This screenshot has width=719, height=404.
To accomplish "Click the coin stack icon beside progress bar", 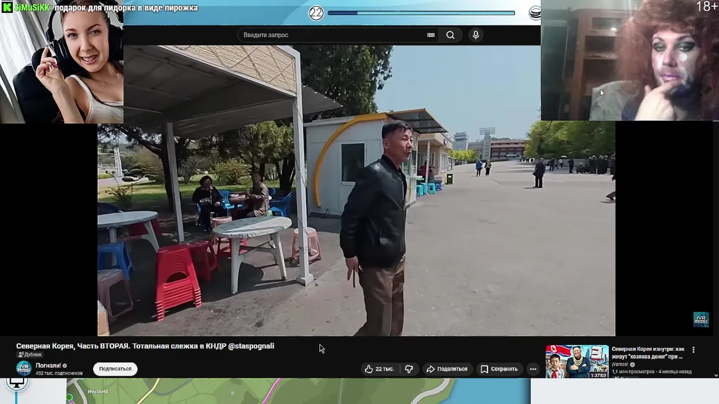I will coord(535,13).
